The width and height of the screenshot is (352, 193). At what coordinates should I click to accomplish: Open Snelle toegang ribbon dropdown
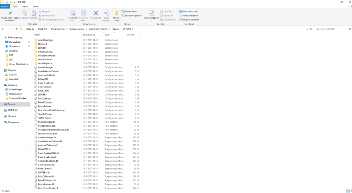pos(132,16)
